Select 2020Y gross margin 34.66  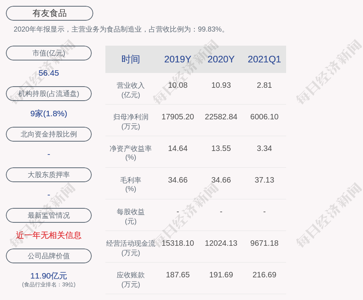coord(221,180)
